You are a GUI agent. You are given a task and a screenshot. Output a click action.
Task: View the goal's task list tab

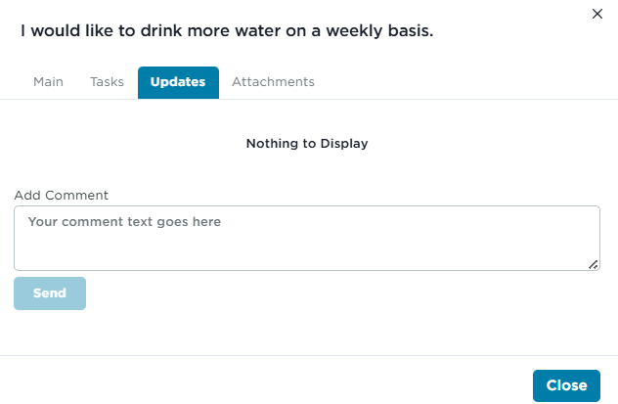(x=107, y=82)
